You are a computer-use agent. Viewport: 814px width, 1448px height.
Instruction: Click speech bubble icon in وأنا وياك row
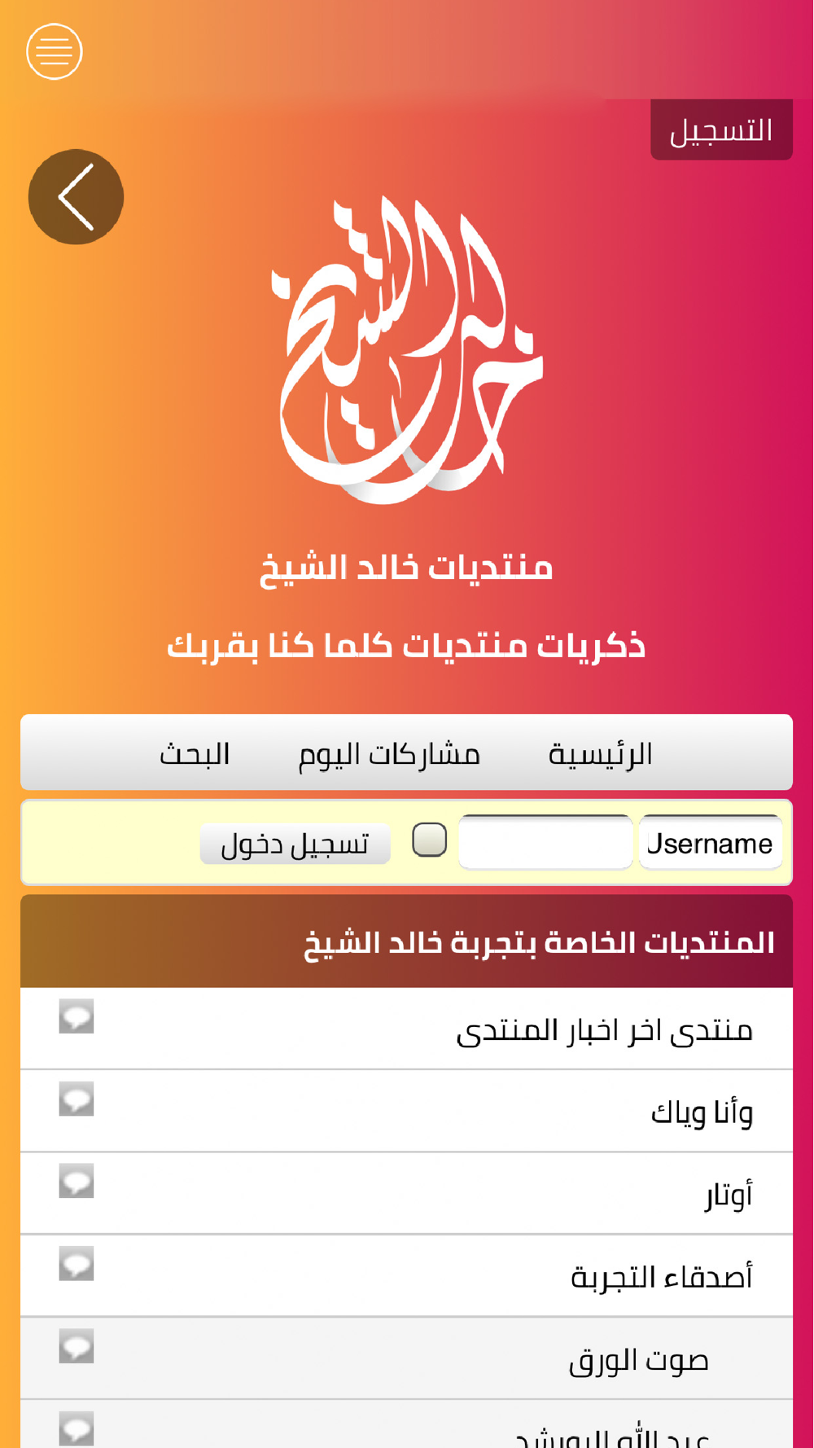tap(77, 1098)
